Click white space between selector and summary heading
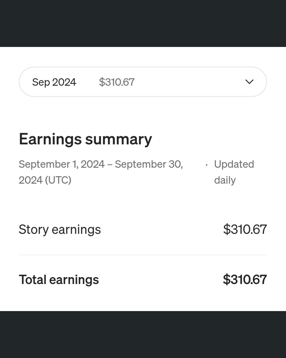The width and height of the screenshot is (286, 358). (x=143, y=114)
